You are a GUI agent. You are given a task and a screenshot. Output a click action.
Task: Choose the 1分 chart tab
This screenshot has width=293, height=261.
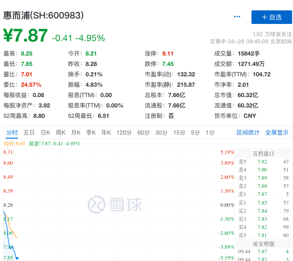pos(210,133)
